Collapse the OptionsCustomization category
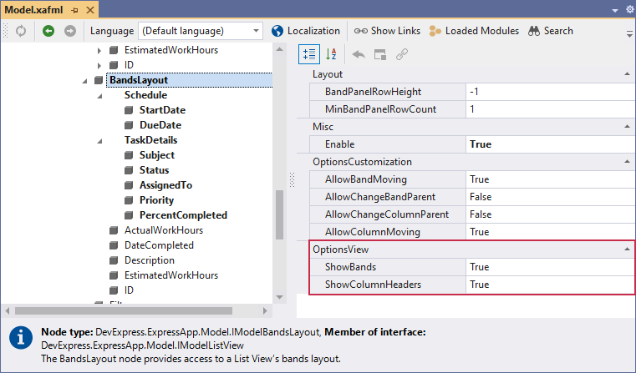The image size is (636, 373). pyautogui.click(x=627, y=161)
